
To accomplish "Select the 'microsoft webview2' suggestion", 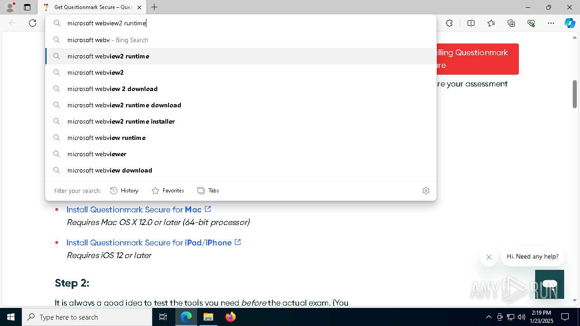I will (x=241, y=72).
